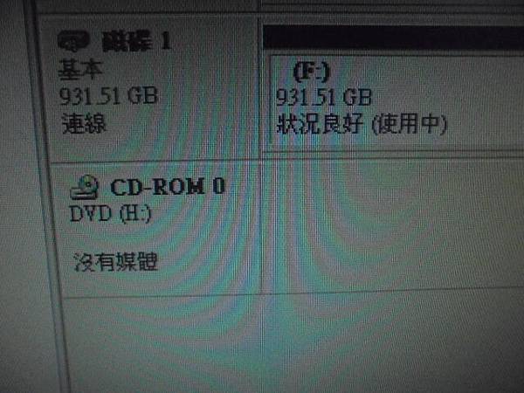Screen dimensions: 524x393
Task: Click the CD-ROM 0 disc drive icon
Action: tap(85, 187)
